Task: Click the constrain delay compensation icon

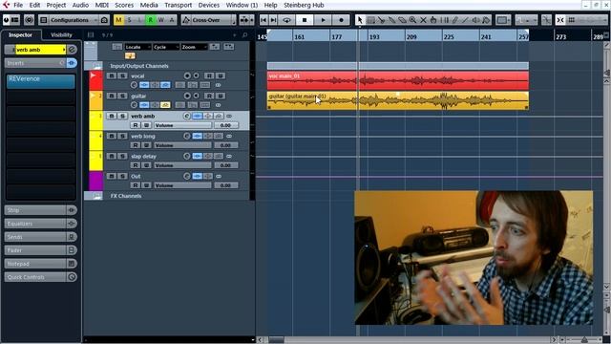Action: click(x=30, y=20)
